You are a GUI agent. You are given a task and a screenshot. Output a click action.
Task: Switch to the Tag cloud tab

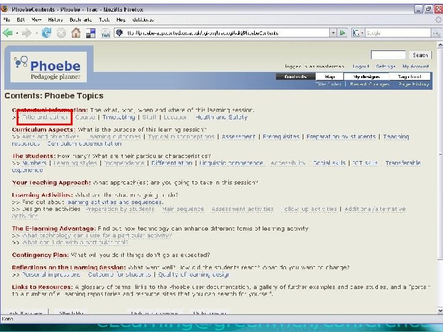[x=410, y=76]
